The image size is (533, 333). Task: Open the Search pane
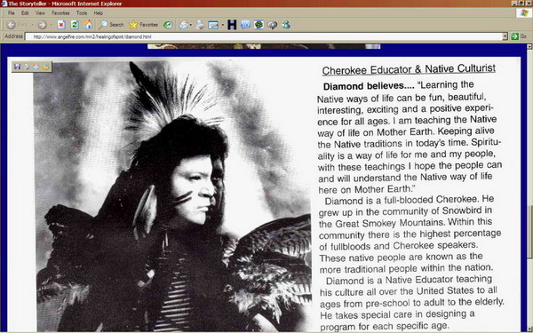click(111, 25)
